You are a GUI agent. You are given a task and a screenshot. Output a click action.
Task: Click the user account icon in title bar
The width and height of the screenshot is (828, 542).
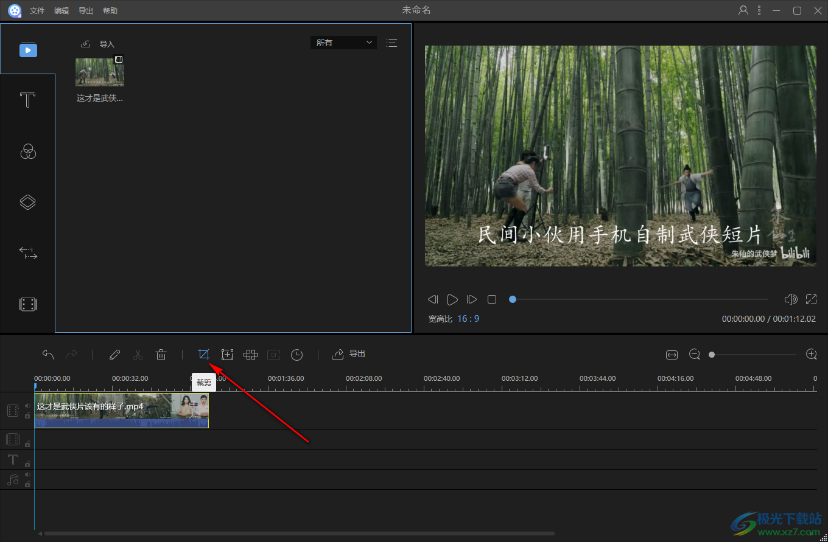[743, 10]
